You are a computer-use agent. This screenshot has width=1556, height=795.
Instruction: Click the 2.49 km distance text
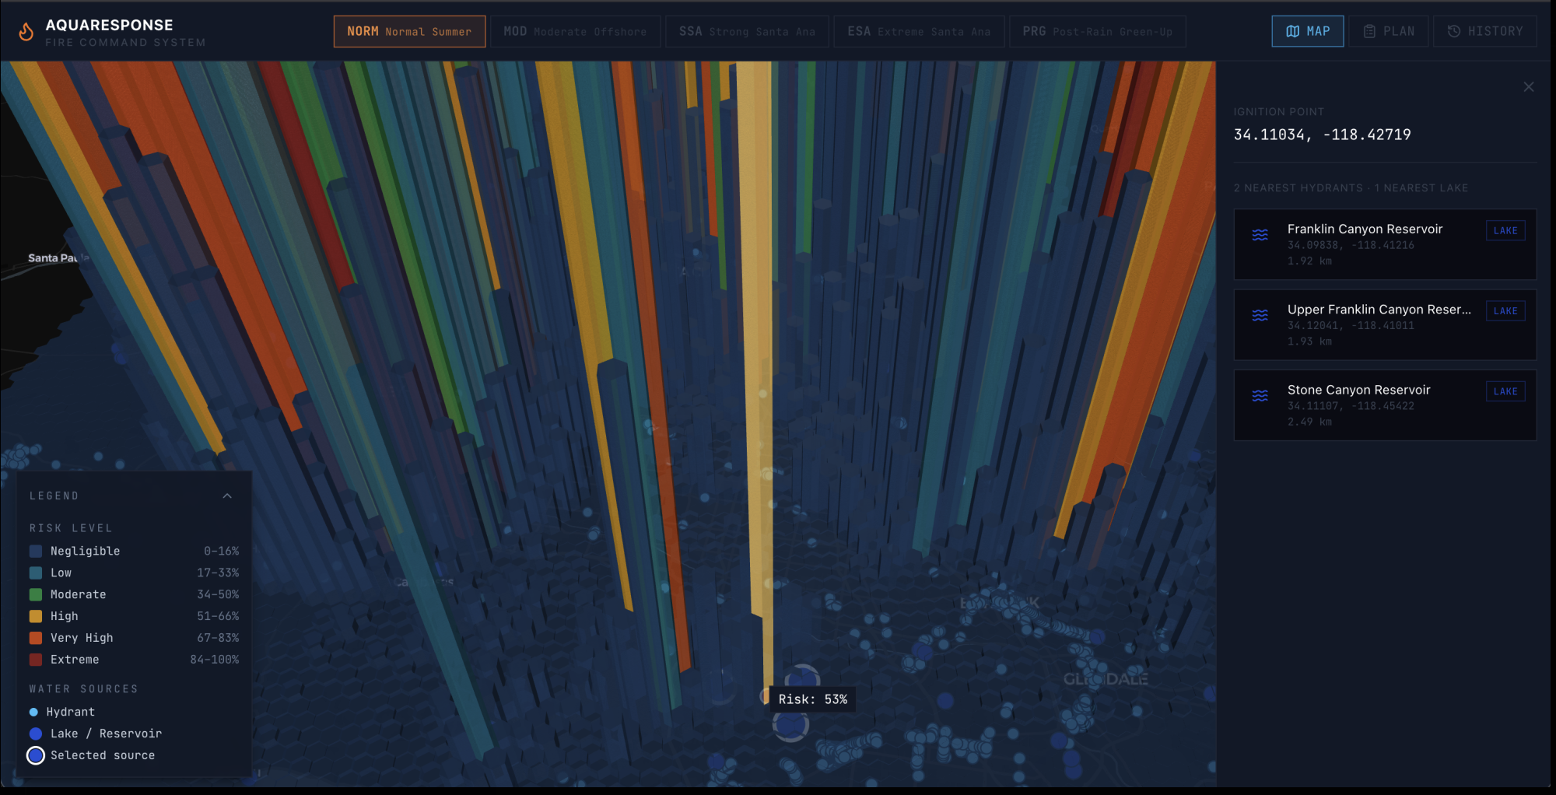[1309, 422]
